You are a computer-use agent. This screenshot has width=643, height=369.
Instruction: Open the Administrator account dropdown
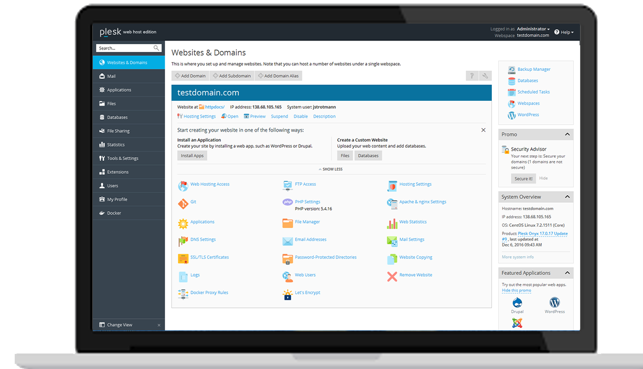coord(533,29)
